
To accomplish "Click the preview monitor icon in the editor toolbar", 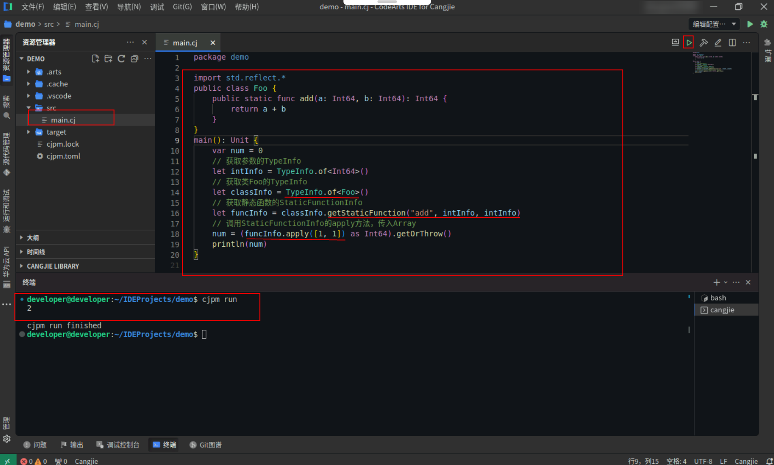I will [x=675, y=43].
